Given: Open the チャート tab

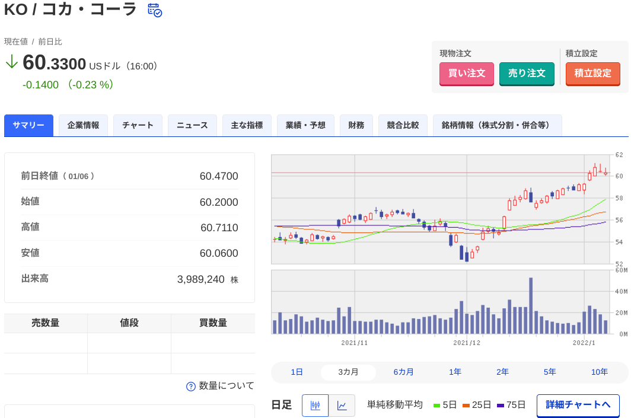Looking at the screenshot, I should coord(138,125).
